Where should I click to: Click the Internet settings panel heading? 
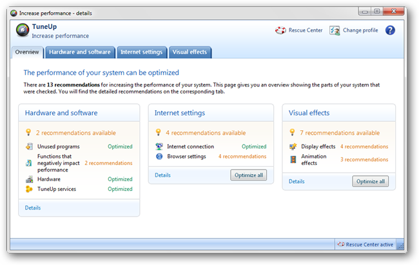[180, 113]
